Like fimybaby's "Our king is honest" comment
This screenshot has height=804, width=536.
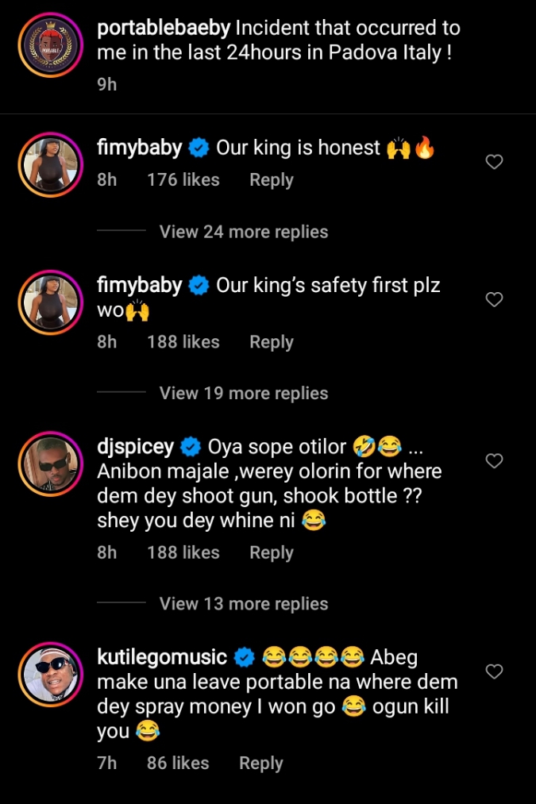click(494, 163)
